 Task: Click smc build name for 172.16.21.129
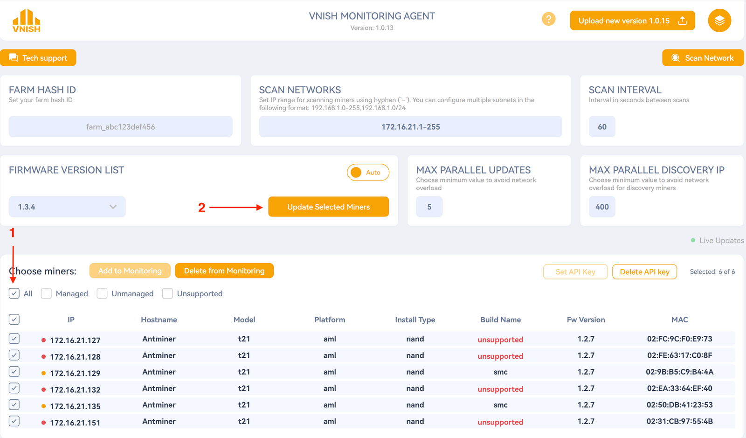pos(500,372)
